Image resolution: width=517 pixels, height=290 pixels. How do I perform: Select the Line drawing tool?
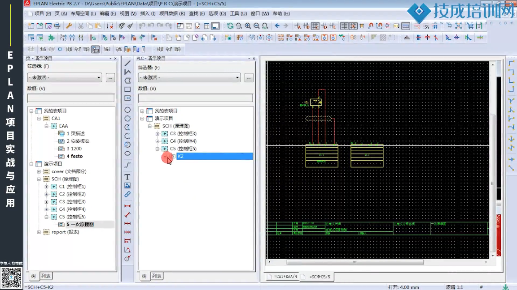click(127, 63)
